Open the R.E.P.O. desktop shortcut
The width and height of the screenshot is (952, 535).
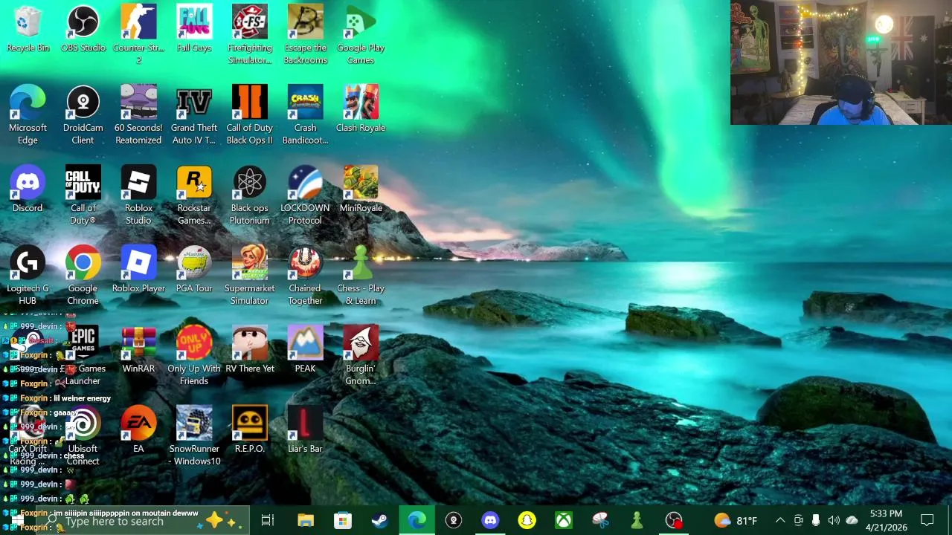[x=249, y=431]
